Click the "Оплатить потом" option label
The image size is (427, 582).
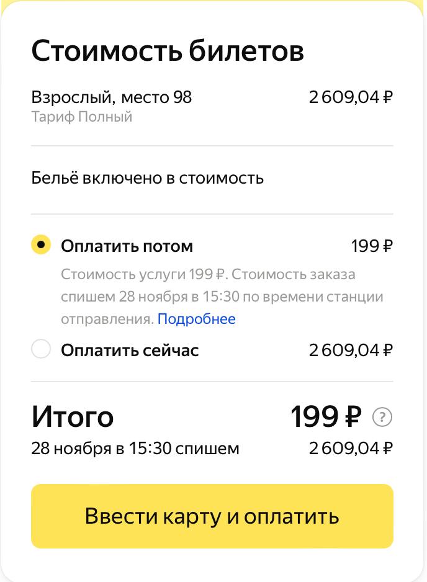click(127, 246)
